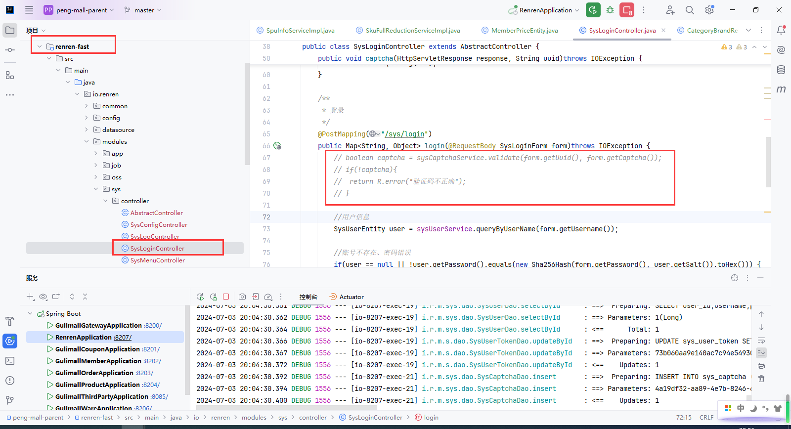Toggle soft-wrap in the console
Viewport: 791px width, 429px height.
761,340
